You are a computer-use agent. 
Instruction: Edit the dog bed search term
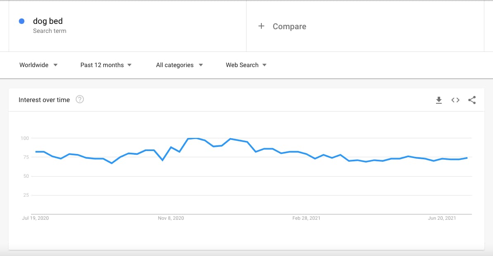48,21
